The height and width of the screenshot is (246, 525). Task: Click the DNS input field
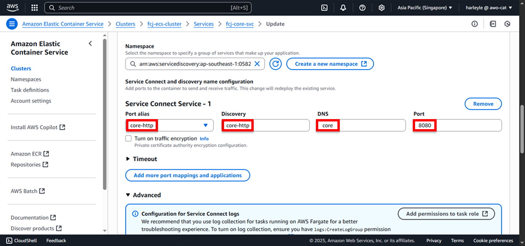point(361,125)
